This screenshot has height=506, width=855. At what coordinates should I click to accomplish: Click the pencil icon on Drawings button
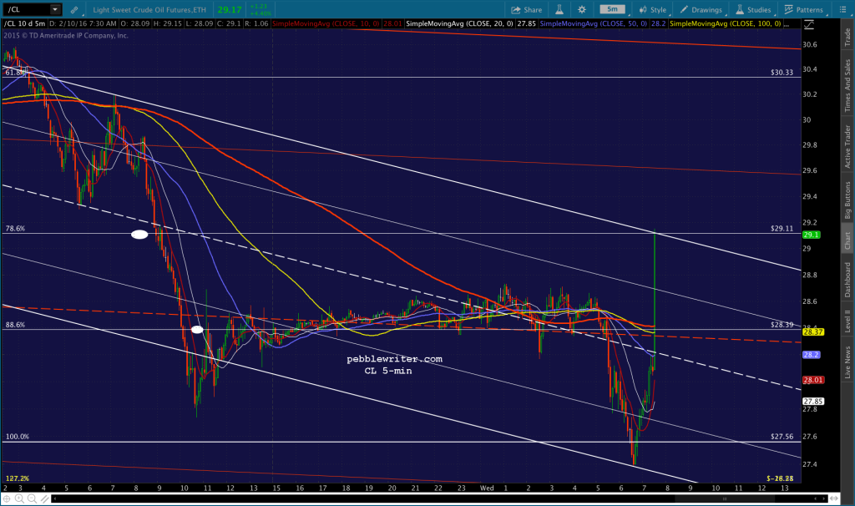pos(684,10)
